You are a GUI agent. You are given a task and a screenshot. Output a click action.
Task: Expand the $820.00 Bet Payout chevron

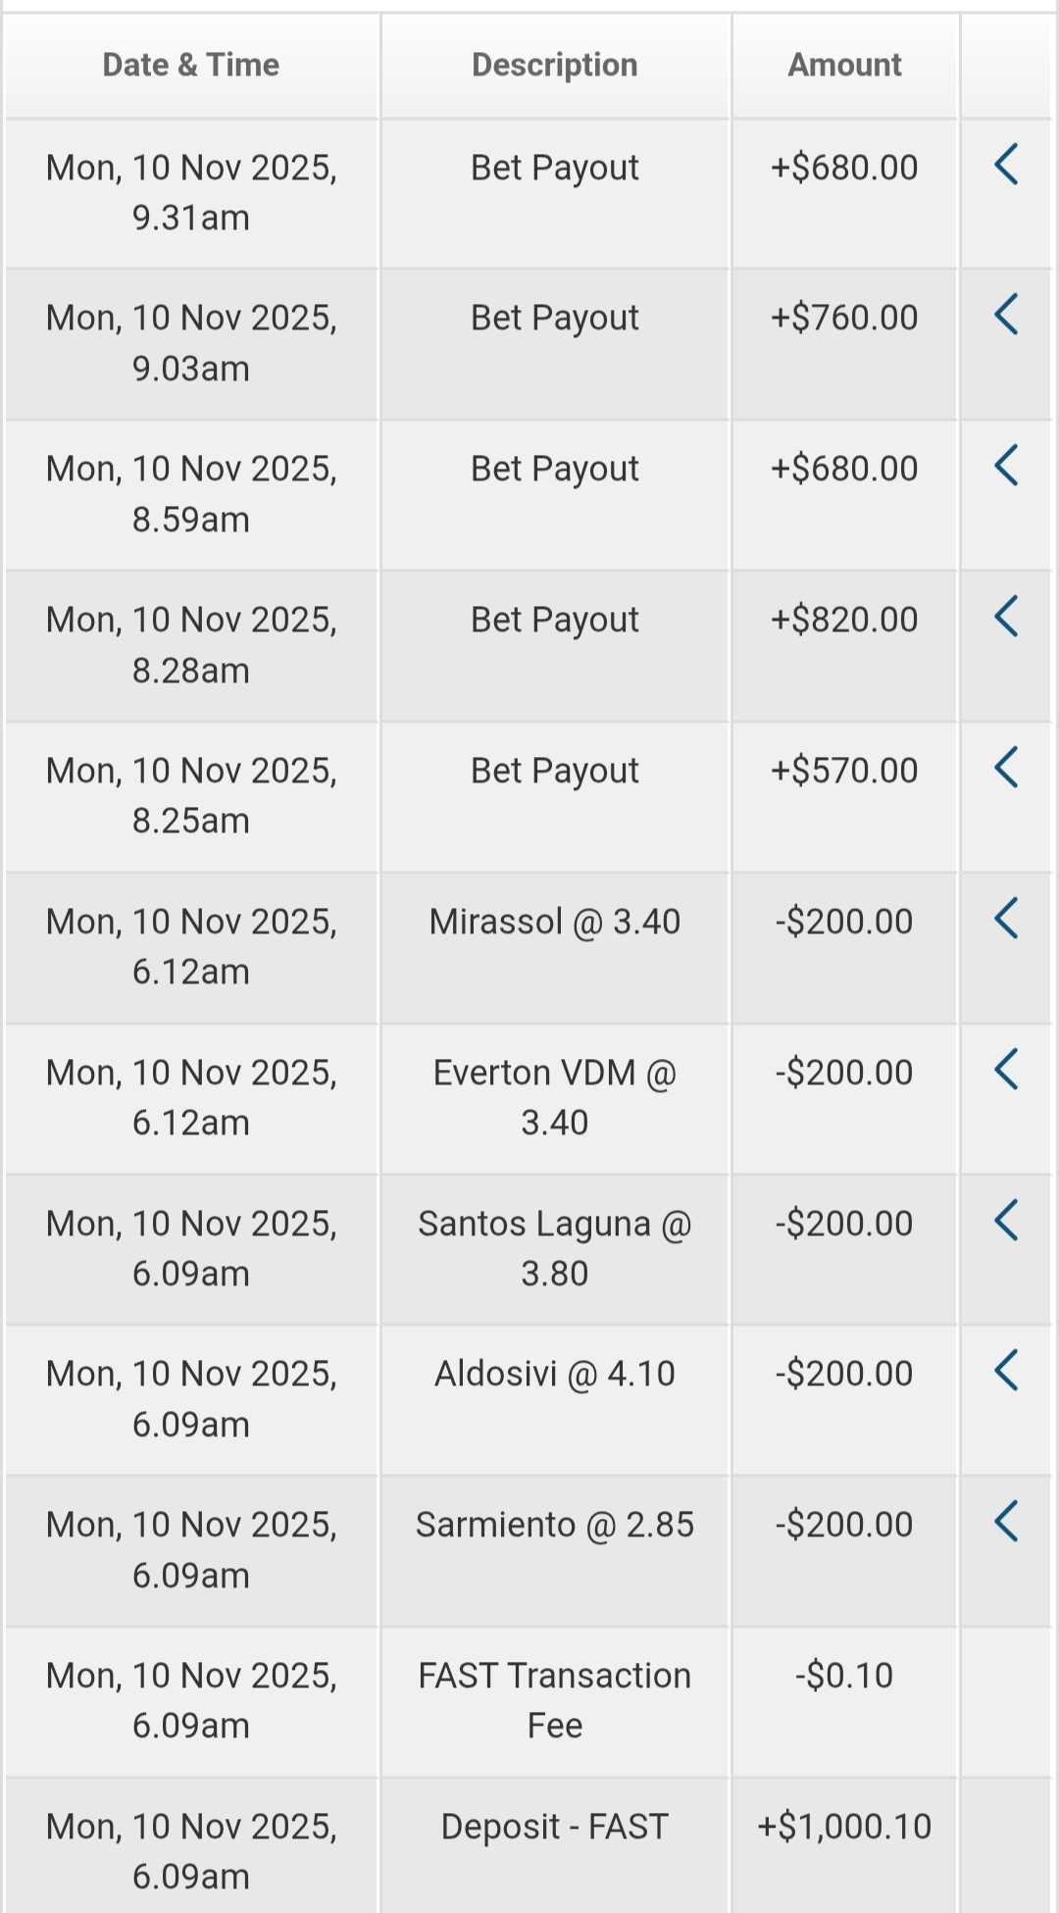click(1006, 617)
